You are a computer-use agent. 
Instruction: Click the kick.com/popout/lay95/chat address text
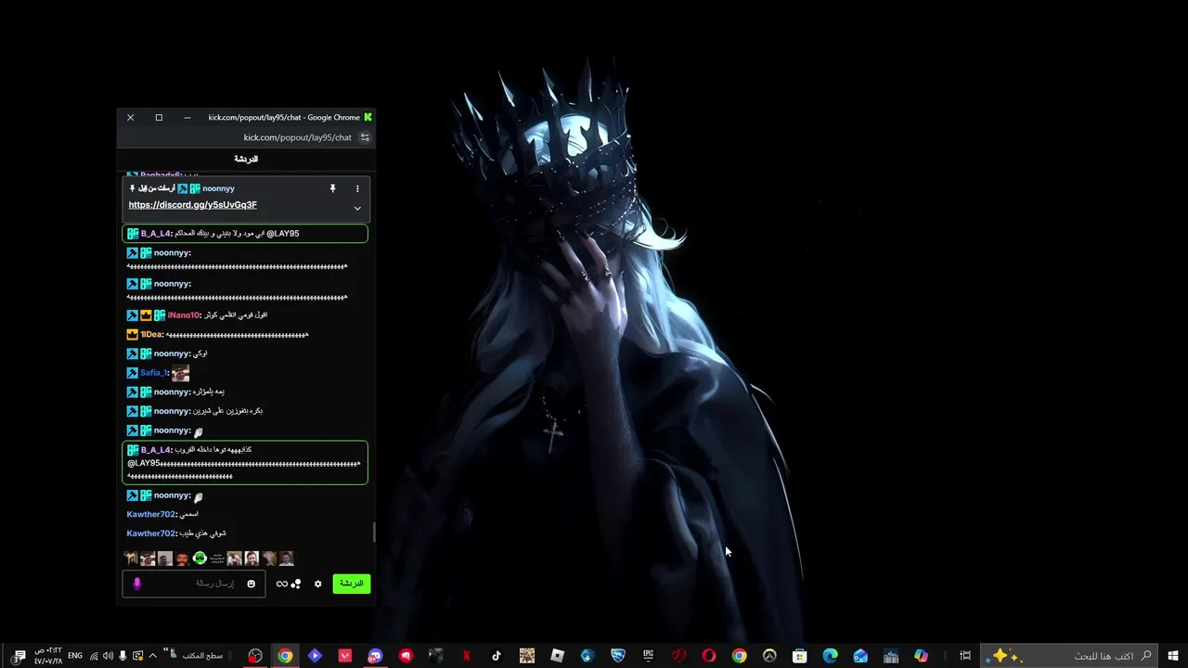tap(297, 137)
